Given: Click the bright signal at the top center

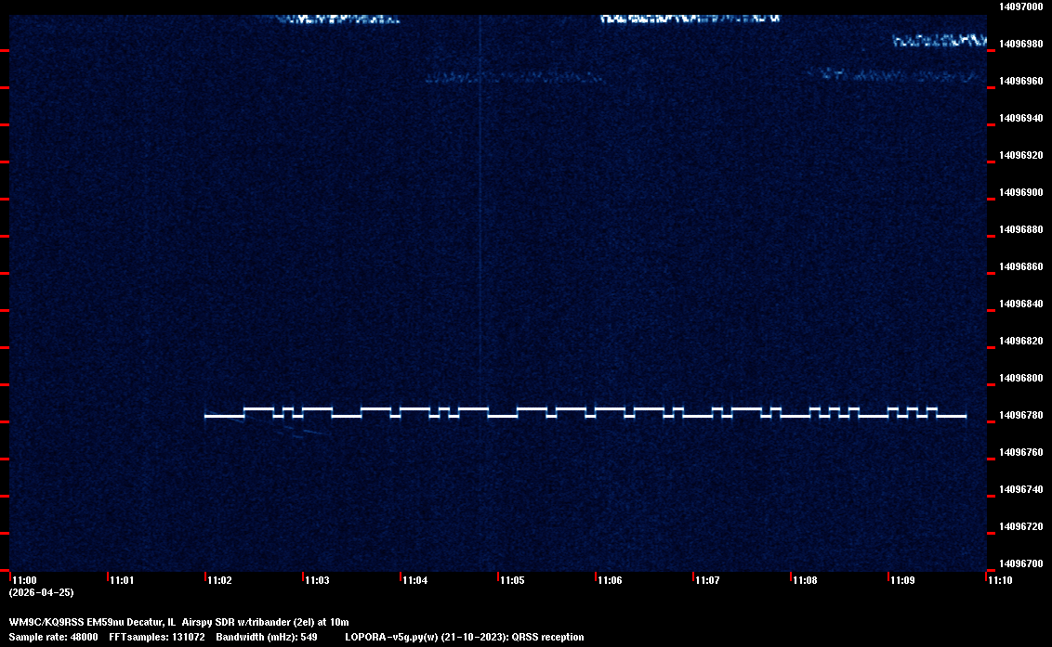Looking at the screenshot, I should pyautogui.click(x=690, y=18).
